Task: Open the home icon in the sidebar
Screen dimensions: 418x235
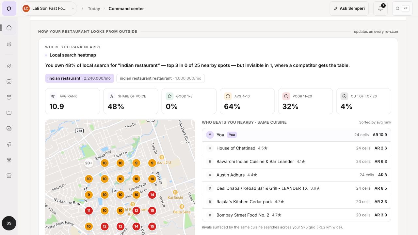Action: coord(9,28)
